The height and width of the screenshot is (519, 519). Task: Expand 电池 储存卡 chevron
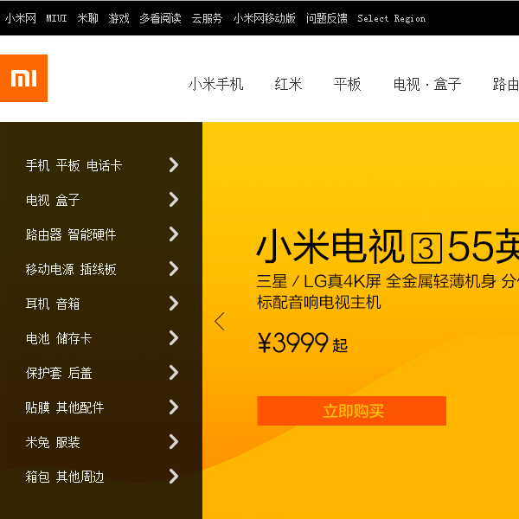coord(174,338)
